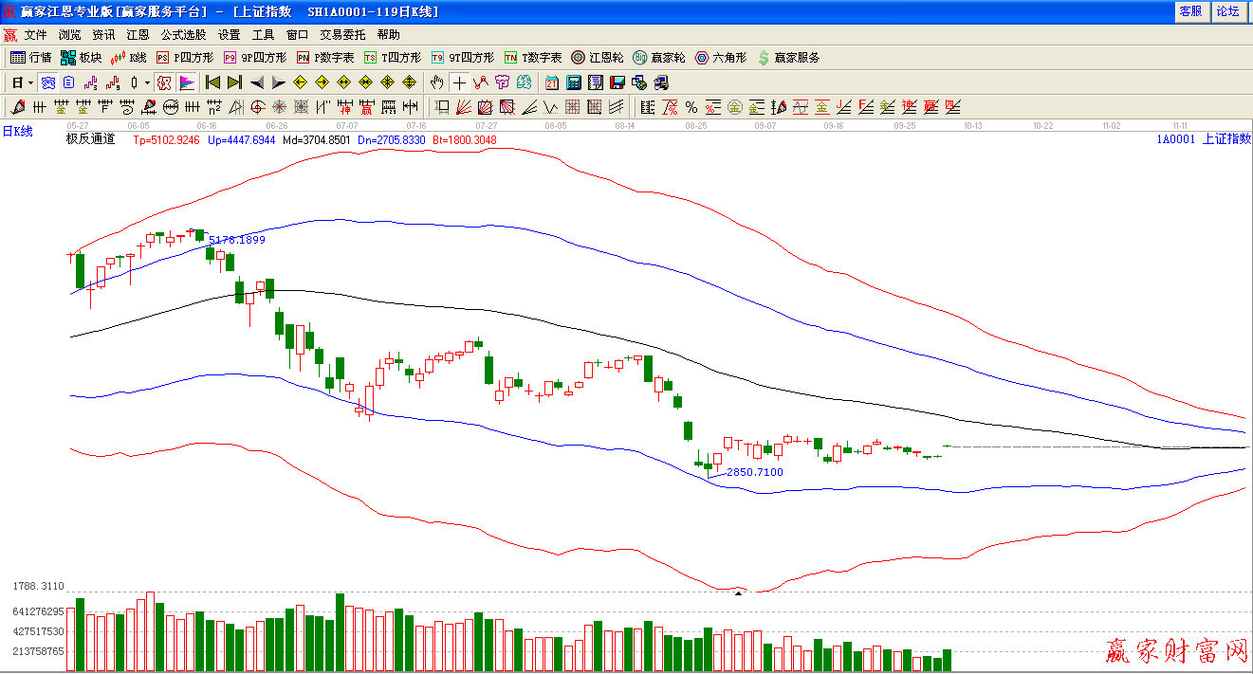
Task: Jump to first bar with skip-start arrow
Action: coord(212,82)
